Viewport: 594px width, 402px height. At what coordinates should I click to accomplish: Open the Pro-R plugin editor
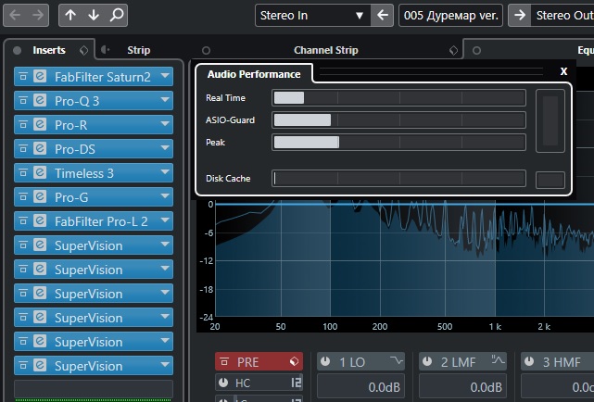point(40,124)
